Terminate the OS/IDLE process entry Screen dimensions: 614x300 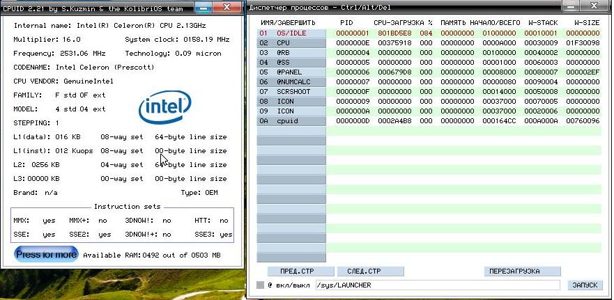tap(291, 33)
